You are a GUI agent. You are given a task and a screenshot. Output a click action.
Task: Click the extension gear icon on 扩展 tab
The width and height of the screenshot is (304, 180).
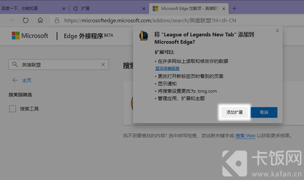pos(76,9)
